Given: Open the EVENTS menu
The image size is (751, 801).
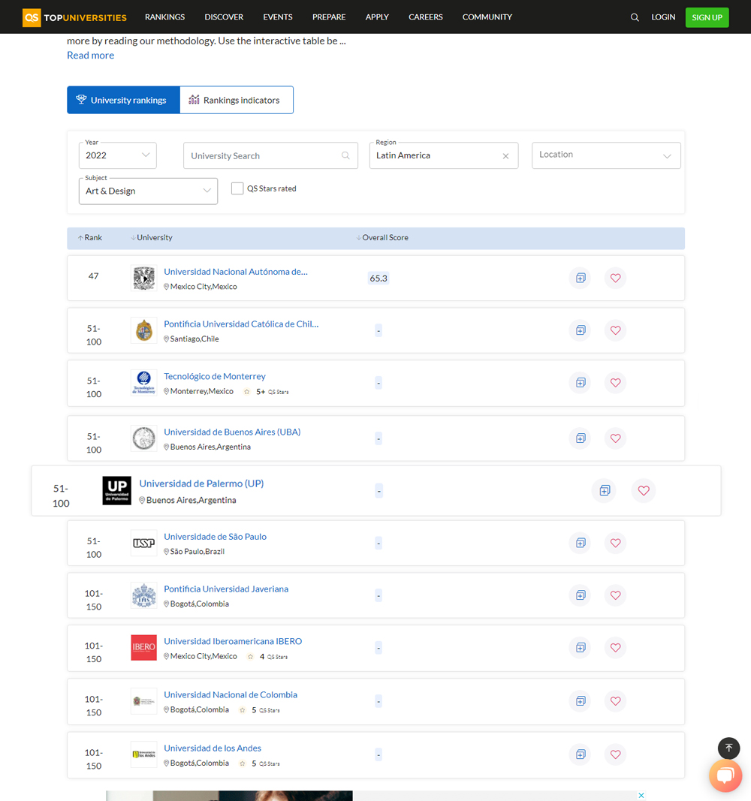Looking at the screenshot, I should point(277,17).
